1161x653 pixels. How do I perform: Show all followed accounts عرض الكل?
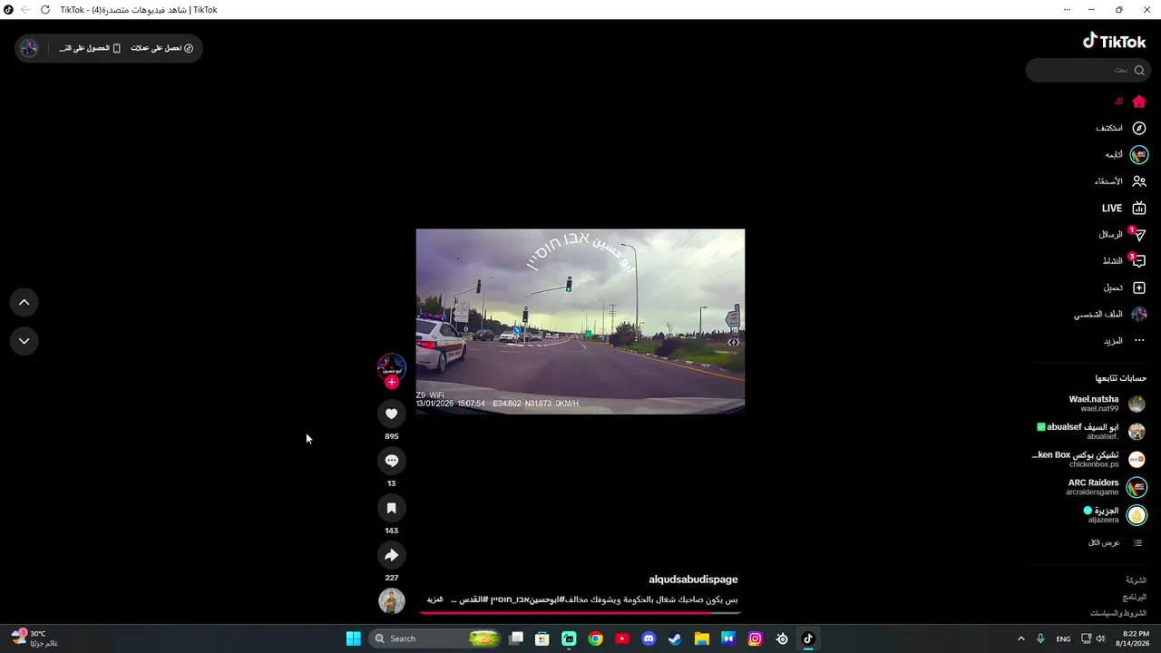[x=1115, y=542]
